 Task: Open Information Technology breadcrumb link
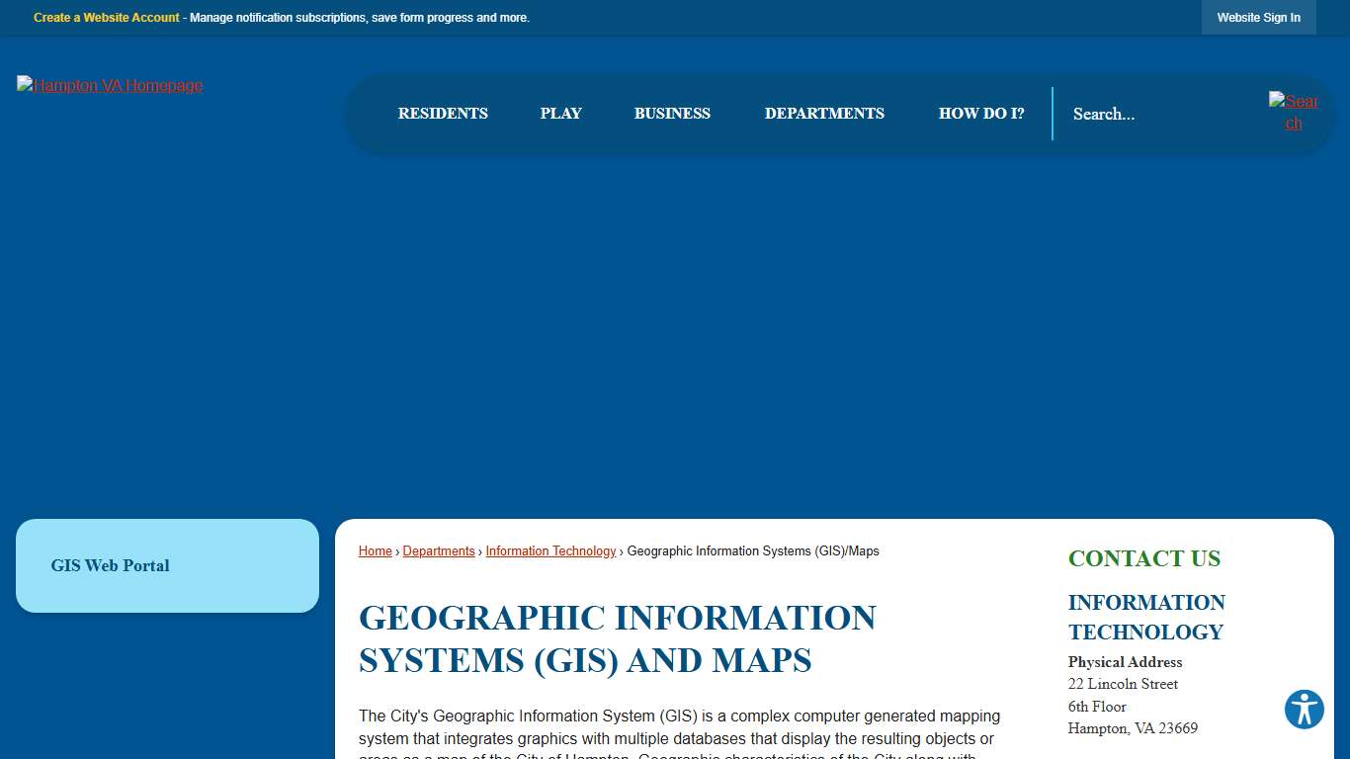click(x=550, y=550)
